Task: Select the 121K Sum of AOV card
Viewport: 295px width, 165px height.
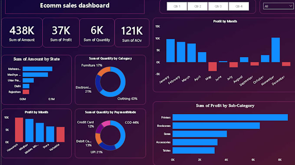Action: click(x=132, y=33)
